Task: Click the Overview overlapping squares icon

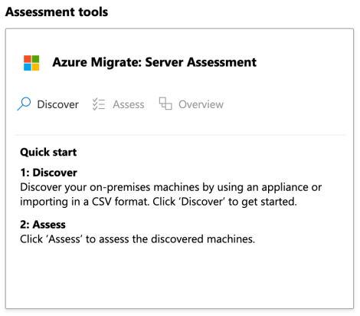Action: coord(165,104)
